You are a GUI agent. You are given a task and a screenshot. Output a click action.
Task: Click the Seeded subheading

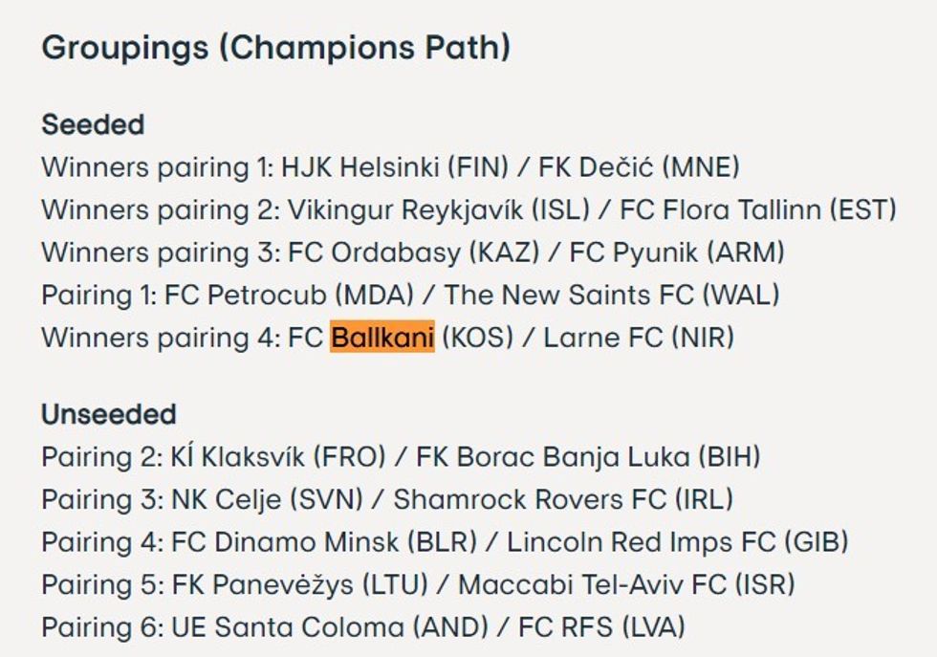[93, 124]
